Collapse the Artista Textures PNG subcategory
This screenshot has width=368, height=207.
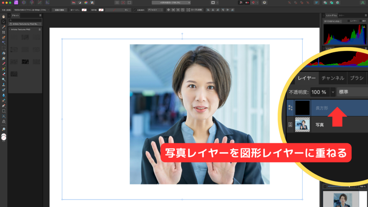click(x=10, y=29)
